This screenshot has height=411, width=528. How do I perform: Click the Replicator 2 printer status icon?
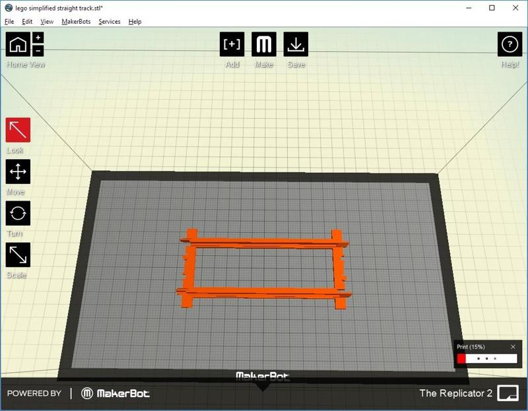(x=508, y=393)
